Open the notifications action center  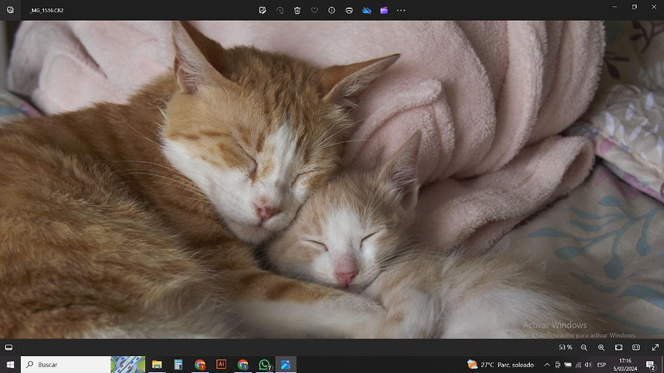click(x=650, y=365)
